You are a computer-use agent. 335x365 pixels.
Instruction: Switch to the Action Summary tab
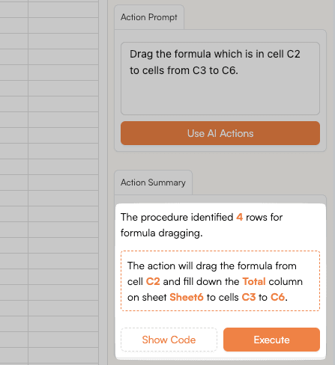(x=153, y=182)
